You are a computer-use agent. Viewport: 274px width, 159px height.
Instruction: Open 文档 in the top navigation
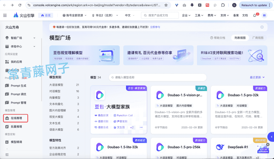[245, 15]
